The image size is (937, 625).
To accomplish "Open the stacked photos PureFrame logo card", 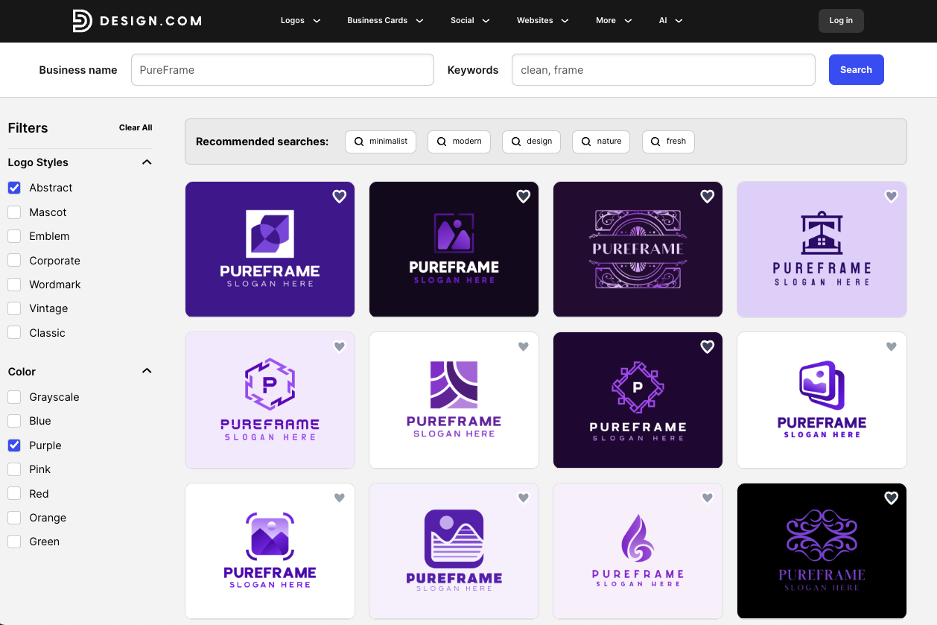I will tap(822, 400).
